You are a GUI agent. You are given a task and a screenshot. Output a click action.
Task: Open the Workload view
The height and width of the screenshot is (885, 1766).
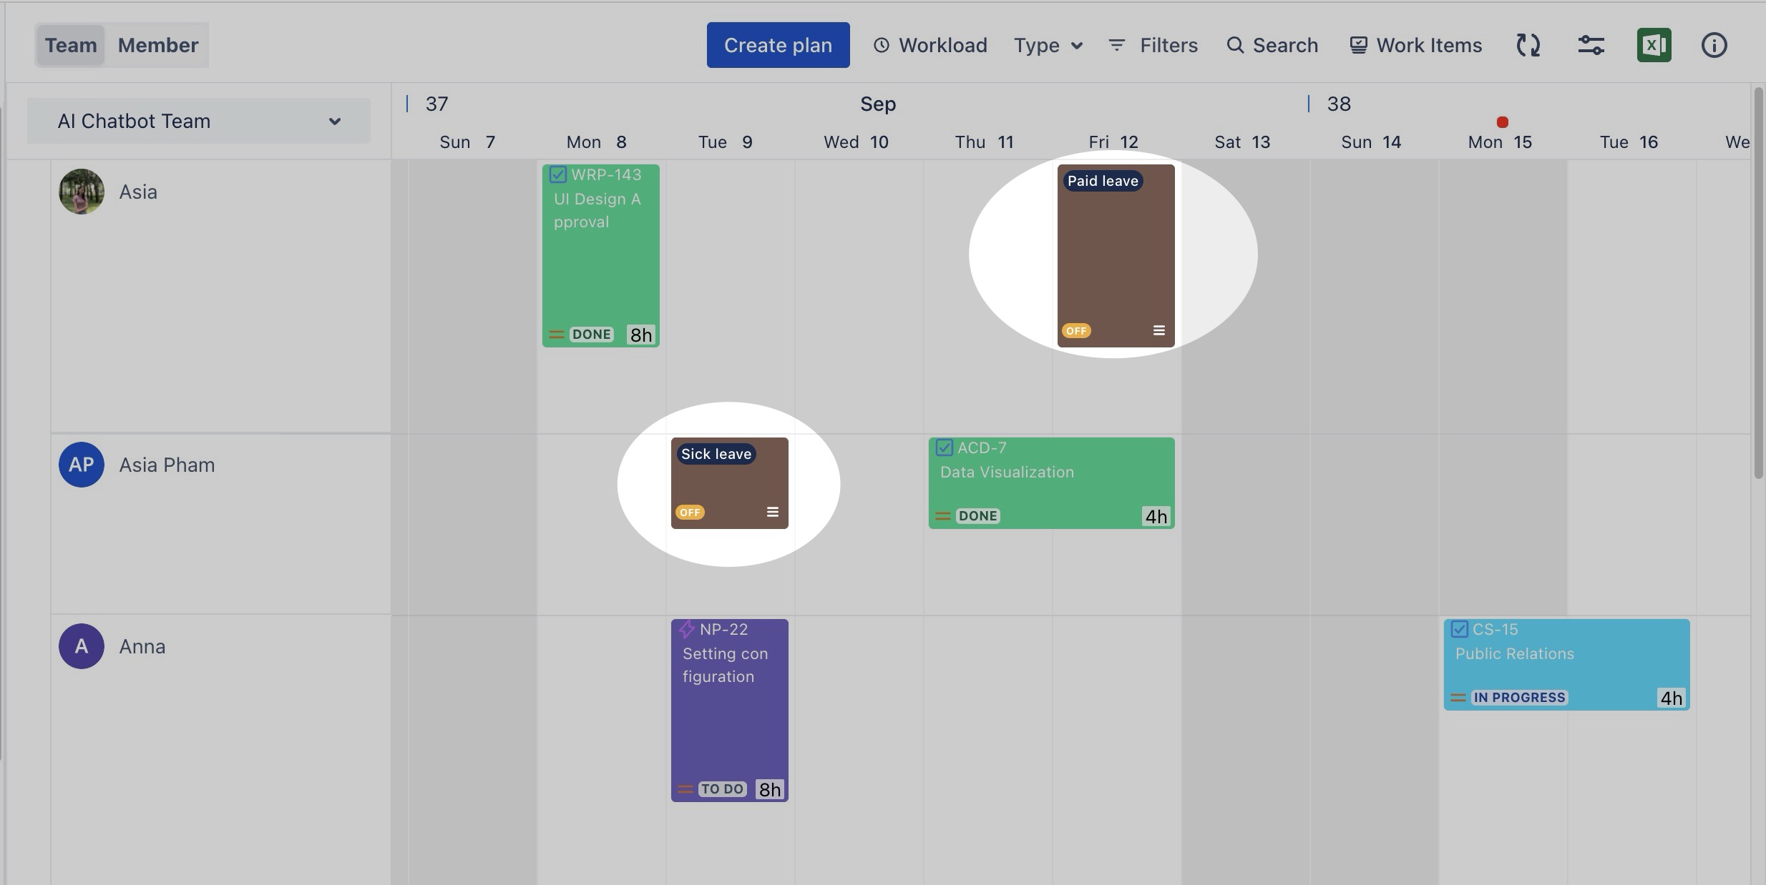(930, 45)
